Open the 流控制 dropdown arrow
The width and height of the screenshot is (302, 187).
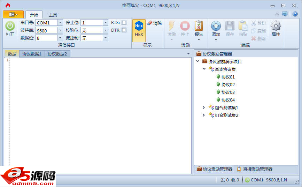click(x=105, y=38)
